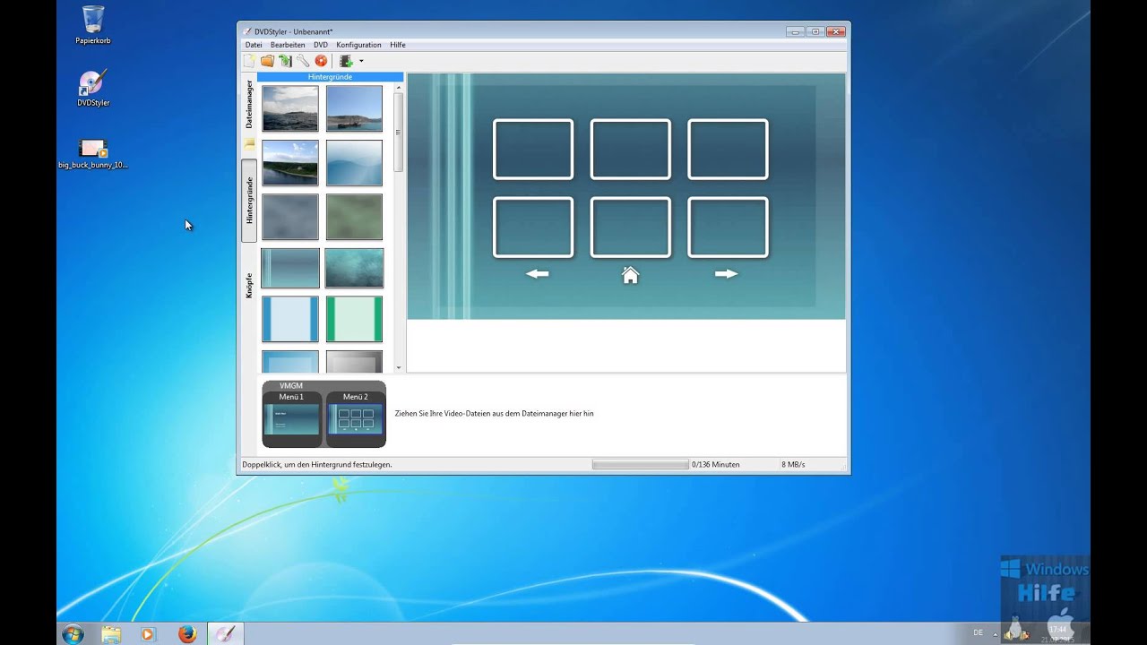The width and height of the screenshot is (1147, 645).
Task: Expand the add-file dropdown arrow in the toolbar
Action: tap(361, 61)
